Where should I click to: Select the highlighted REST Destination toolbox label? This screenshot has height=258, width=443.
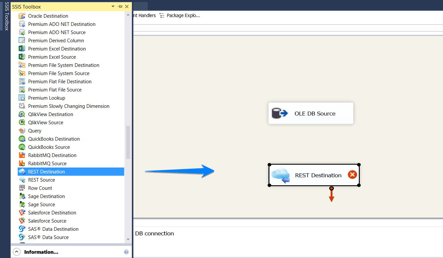pyautogui.click(x=47, y=171)
